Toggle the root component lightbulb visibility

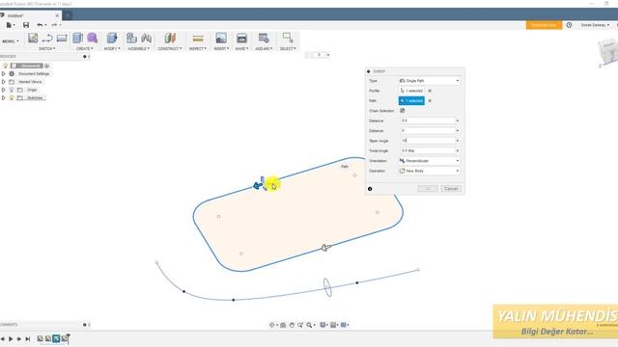6,66
